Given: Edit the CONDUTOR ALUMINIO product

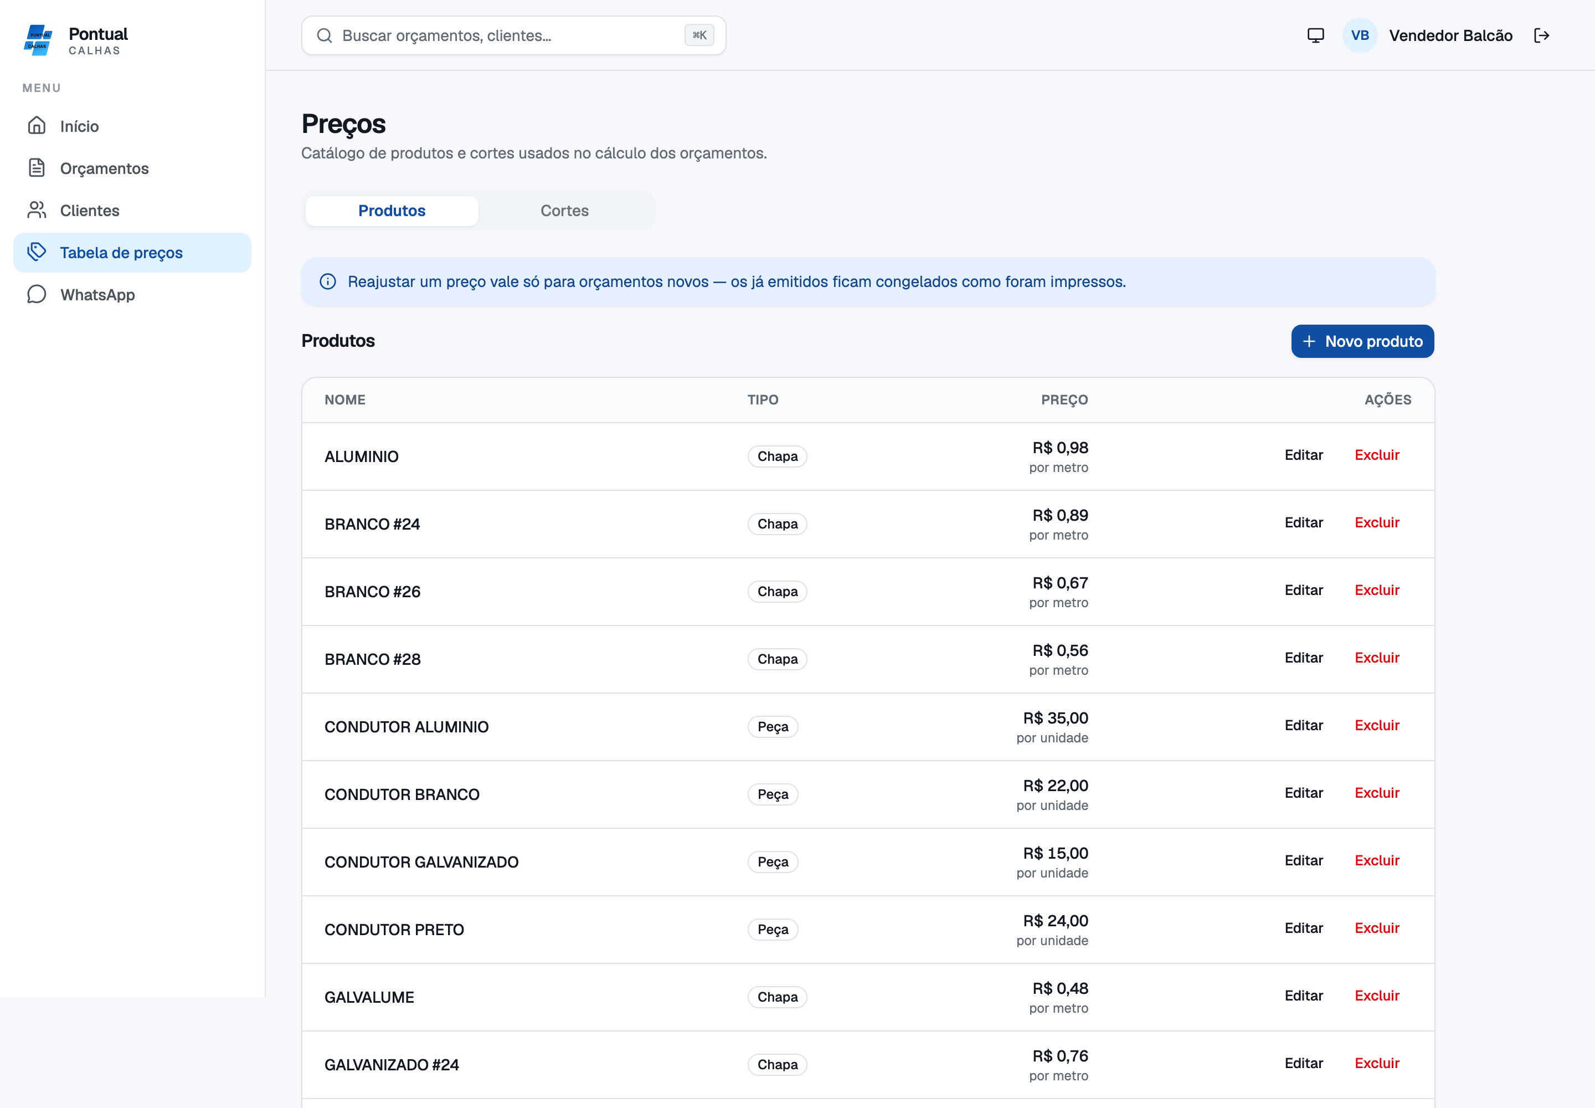Looking at the screenshot, I should pos(1304,726).
